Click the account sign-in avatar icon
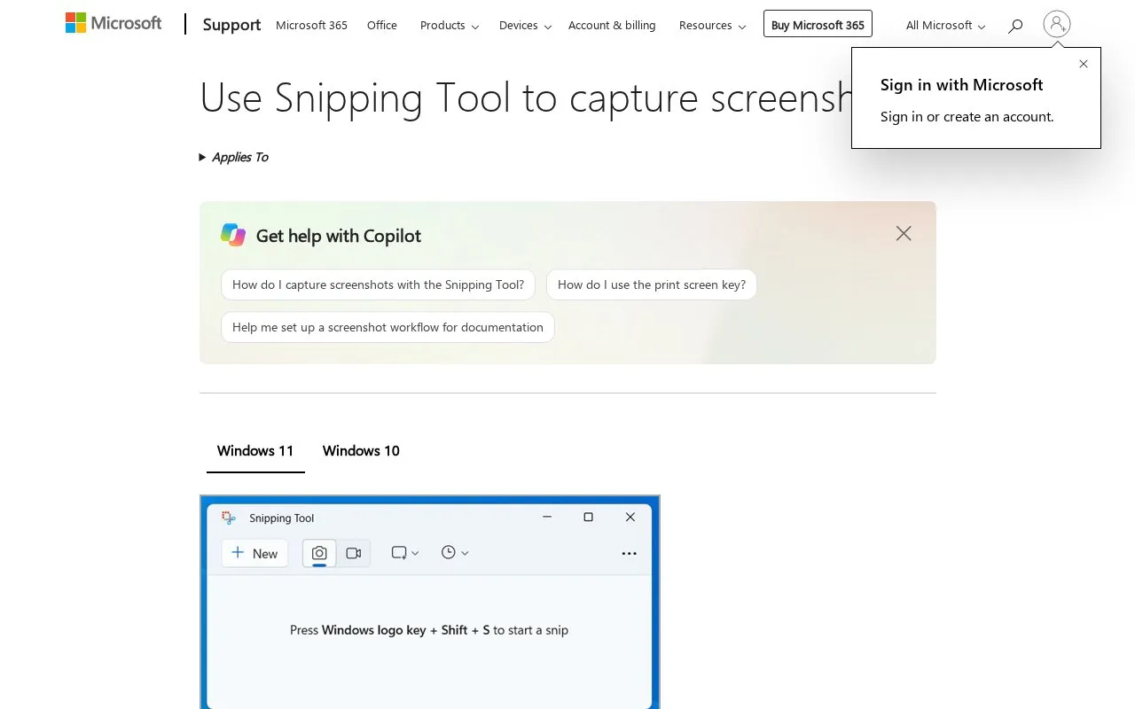Screen dimensions: 1135x709 click(x=1057, y=24)
